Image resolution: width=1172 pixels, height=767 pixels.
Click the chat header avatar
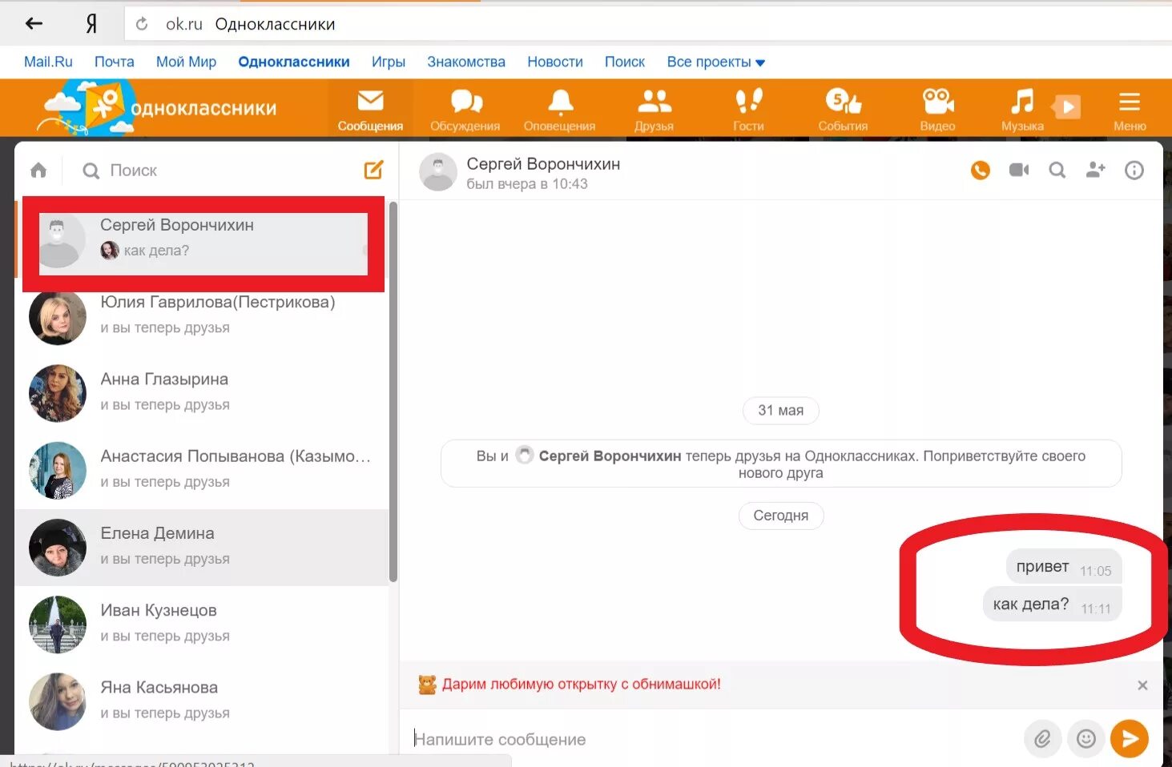[x=438, y=171]
